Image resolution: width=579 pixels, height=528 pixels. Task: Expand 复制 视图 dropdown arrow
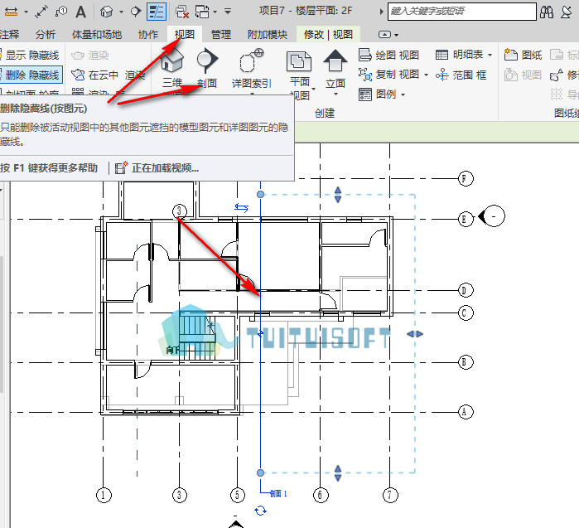click(x=426, y=75)
